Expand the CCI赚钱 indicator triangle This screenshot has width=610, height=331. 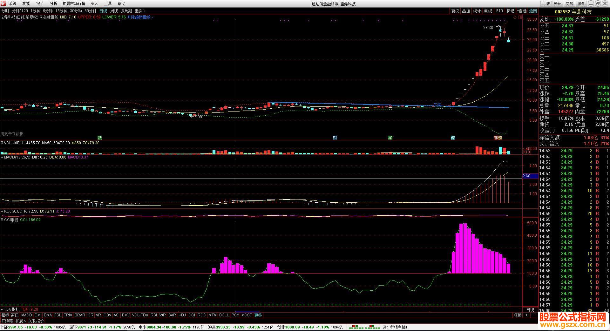click(2, 220)
